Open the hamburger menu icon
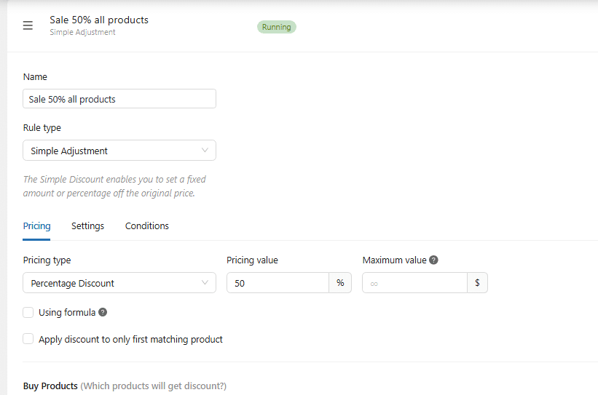 pyautogui.click(x=28, y=25)
